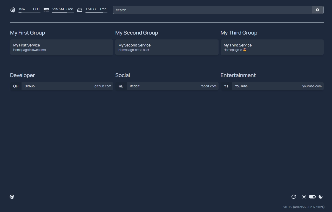The image size is (332, 212).
Task: Click the CPU usage progress bar
Action: pos(29,12)
